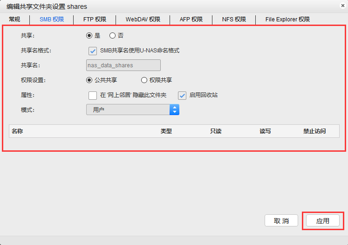
Task: Switch to the FTP 权限 tab
Action: point(95,19)
